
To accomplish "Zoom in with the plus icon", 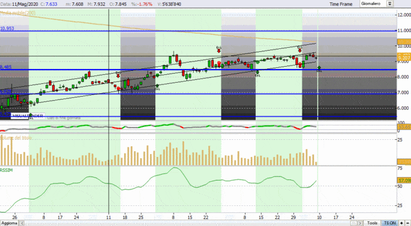I will pos(402,223).
